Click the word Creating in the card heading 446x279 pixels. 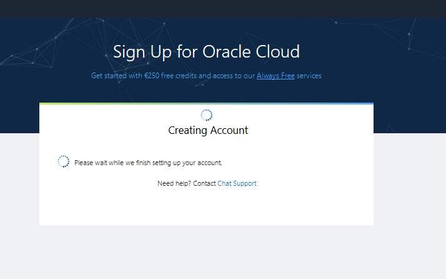pyautogui.click(x=187, y=131)
